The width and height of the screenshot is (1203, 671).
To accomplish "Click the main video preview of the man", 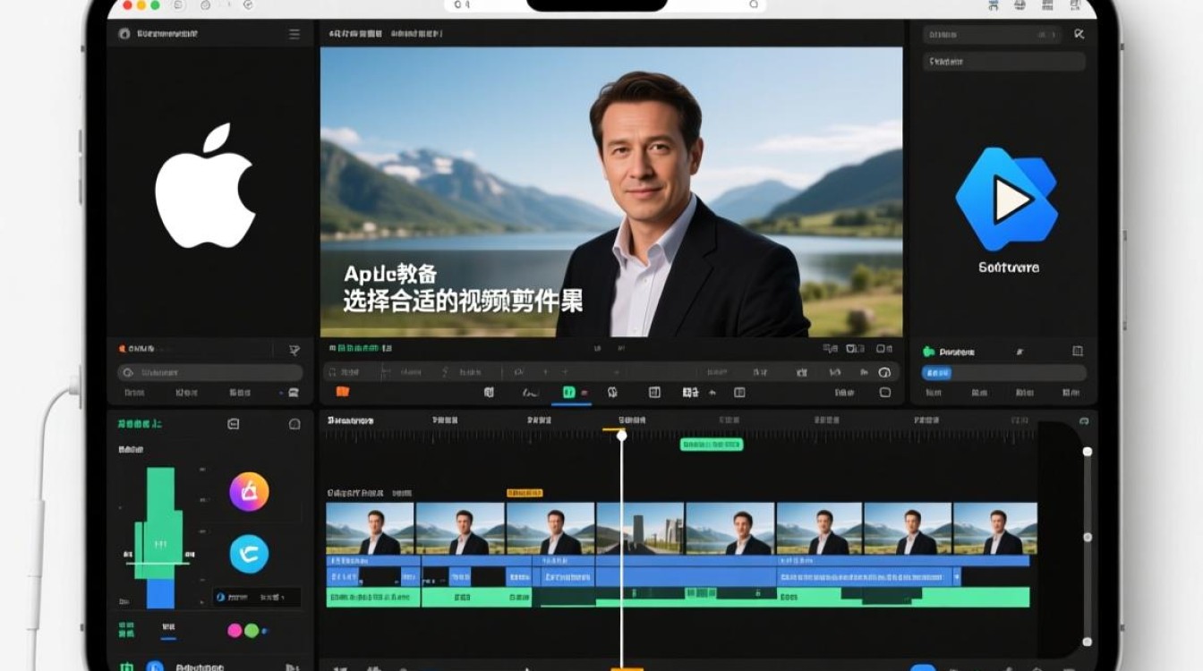I will pyautogui.click(x=611, y=191).
